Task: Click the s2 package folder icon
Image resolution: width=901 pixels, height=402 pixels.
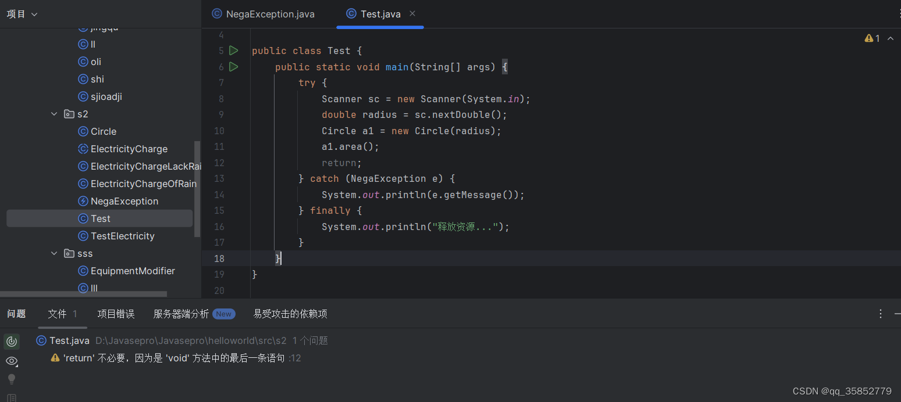Action: 69,114
